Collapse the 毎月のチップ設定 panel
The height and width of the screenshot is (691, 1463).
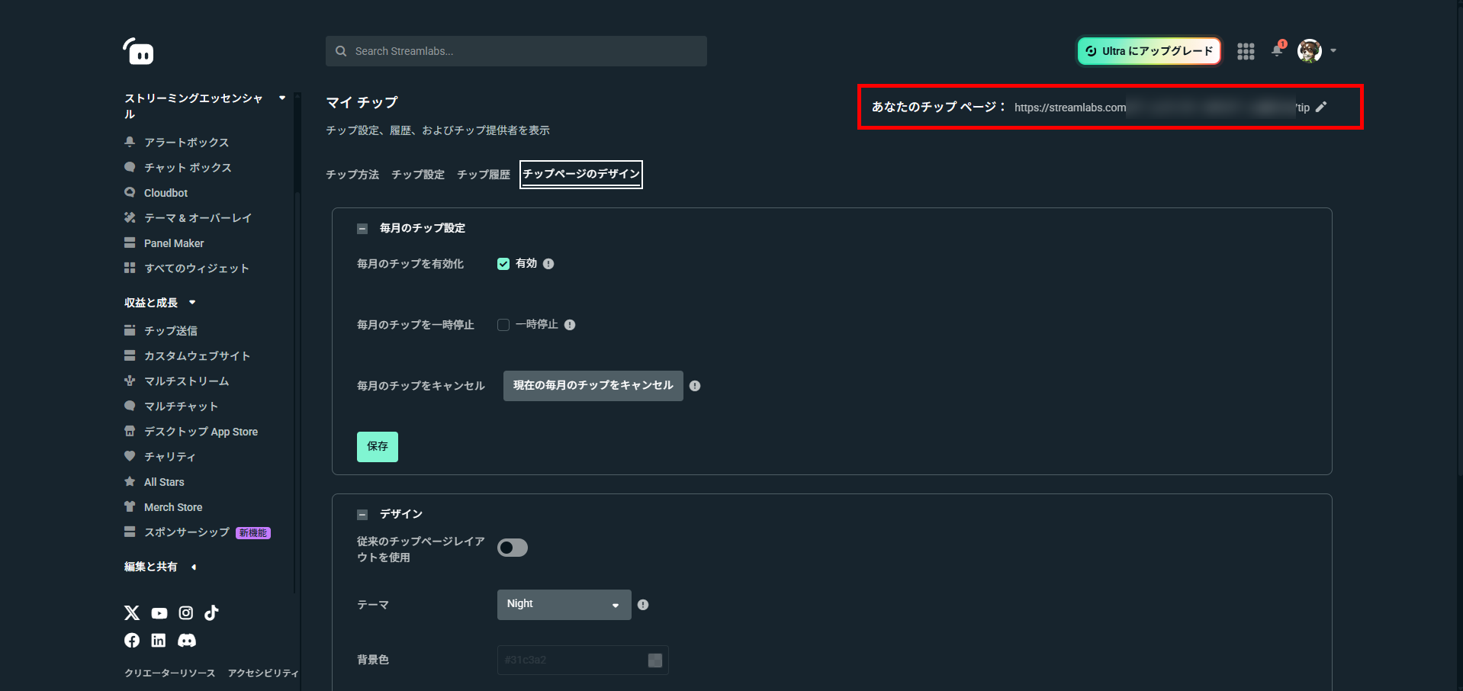pos(362,229)
